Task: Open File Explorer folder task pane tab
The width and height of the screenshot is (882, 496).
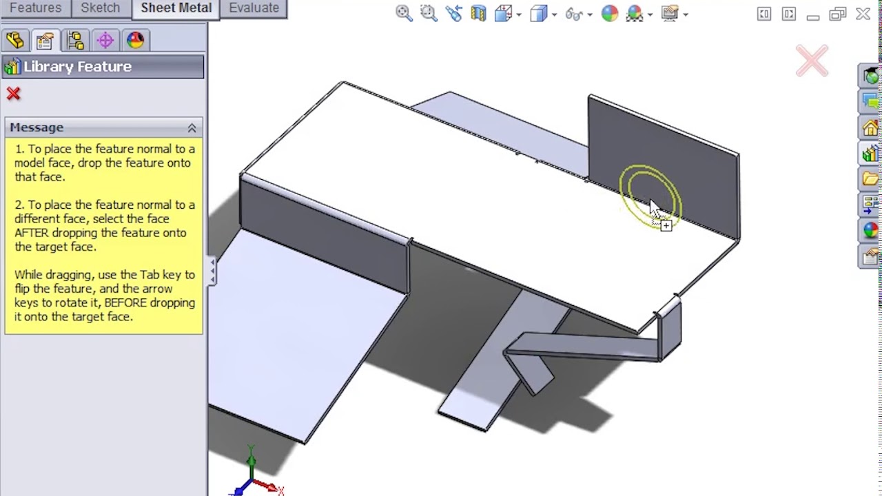Action: [870, 179]
